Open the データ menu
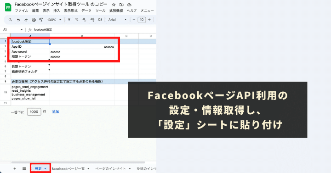This screenshot has height=173, width=331. coord(86,11)
